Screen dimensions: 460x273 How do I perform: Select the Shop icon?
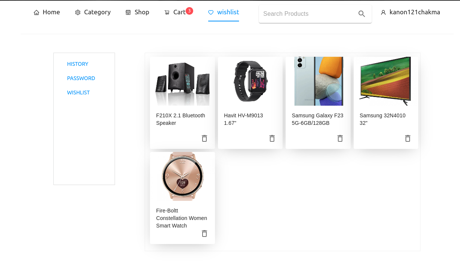click(127, 12)
